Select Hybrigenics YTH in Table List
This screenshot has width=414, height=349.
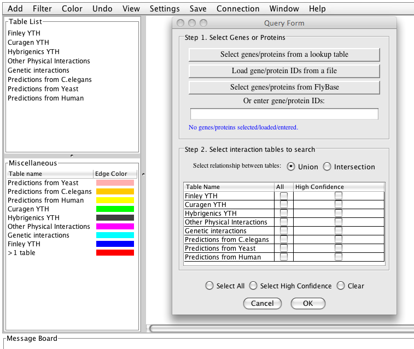click(x=33, y=52)
